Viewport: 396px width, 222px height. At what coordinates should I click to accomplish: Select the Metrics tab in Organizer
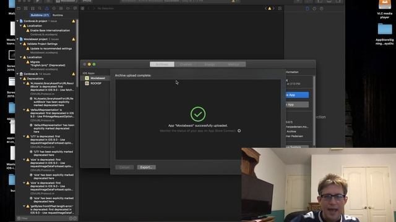click(x=233, y=64)
